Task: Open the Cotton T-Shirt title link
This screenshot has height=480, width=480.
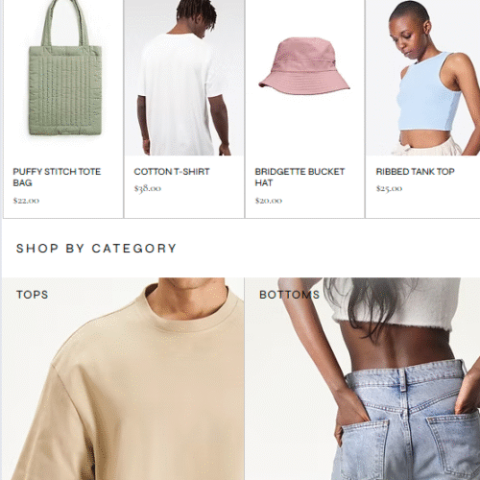Action: 172,172
